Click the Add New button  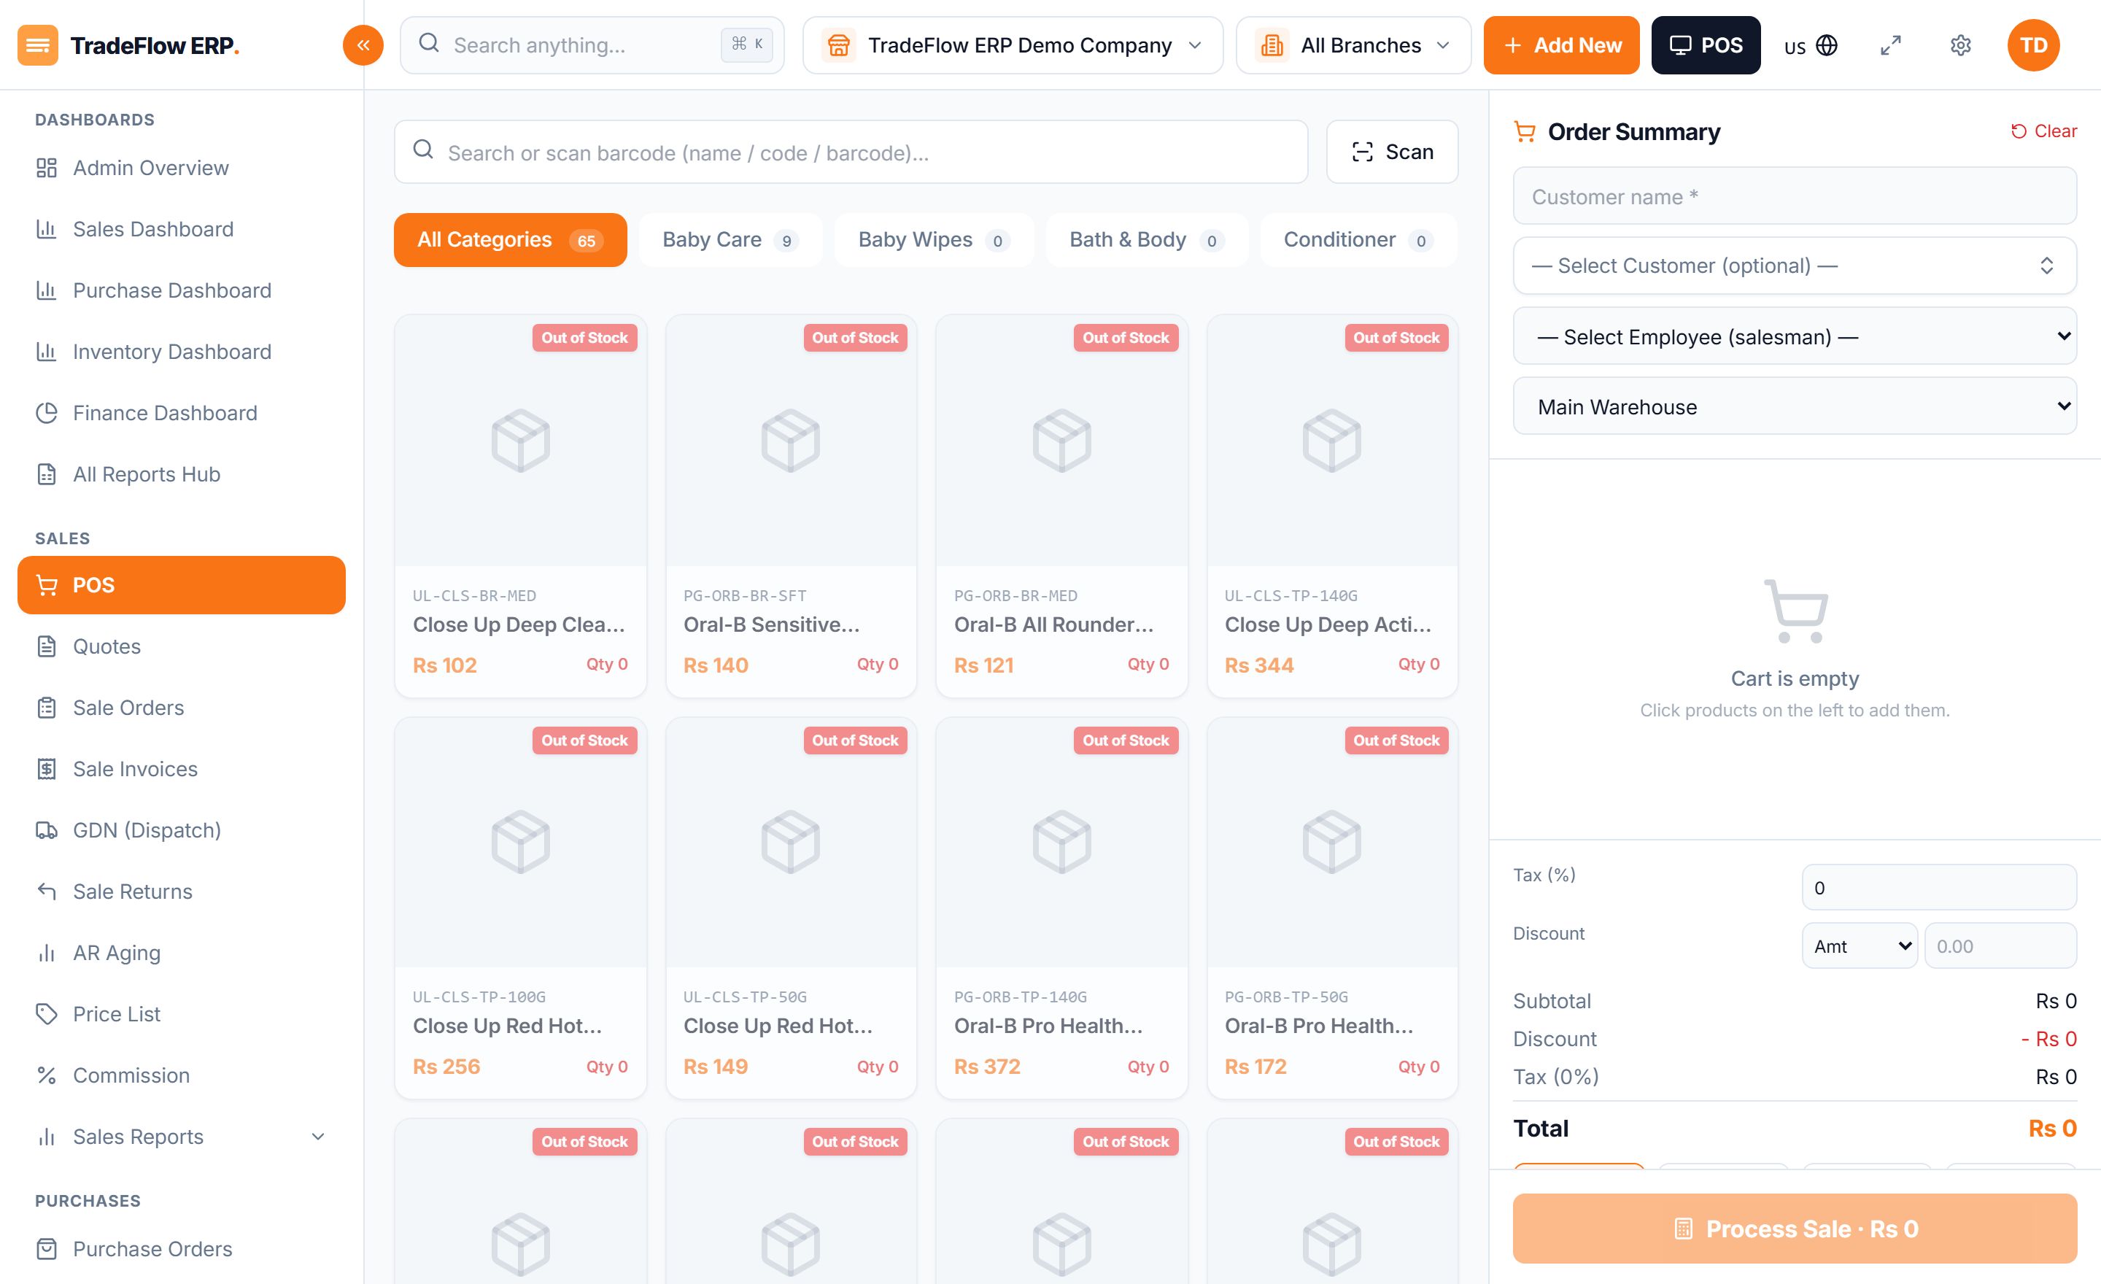tap(1561, 45)
